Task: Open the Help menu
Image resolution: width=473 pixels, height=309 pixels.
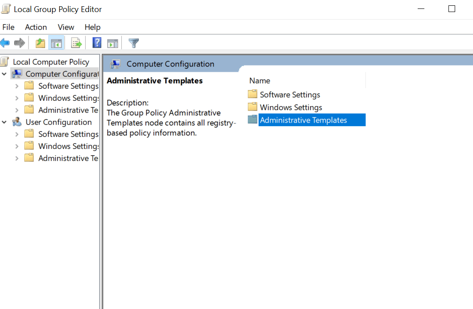Action: pyautogui.click(x=92, y=27)
